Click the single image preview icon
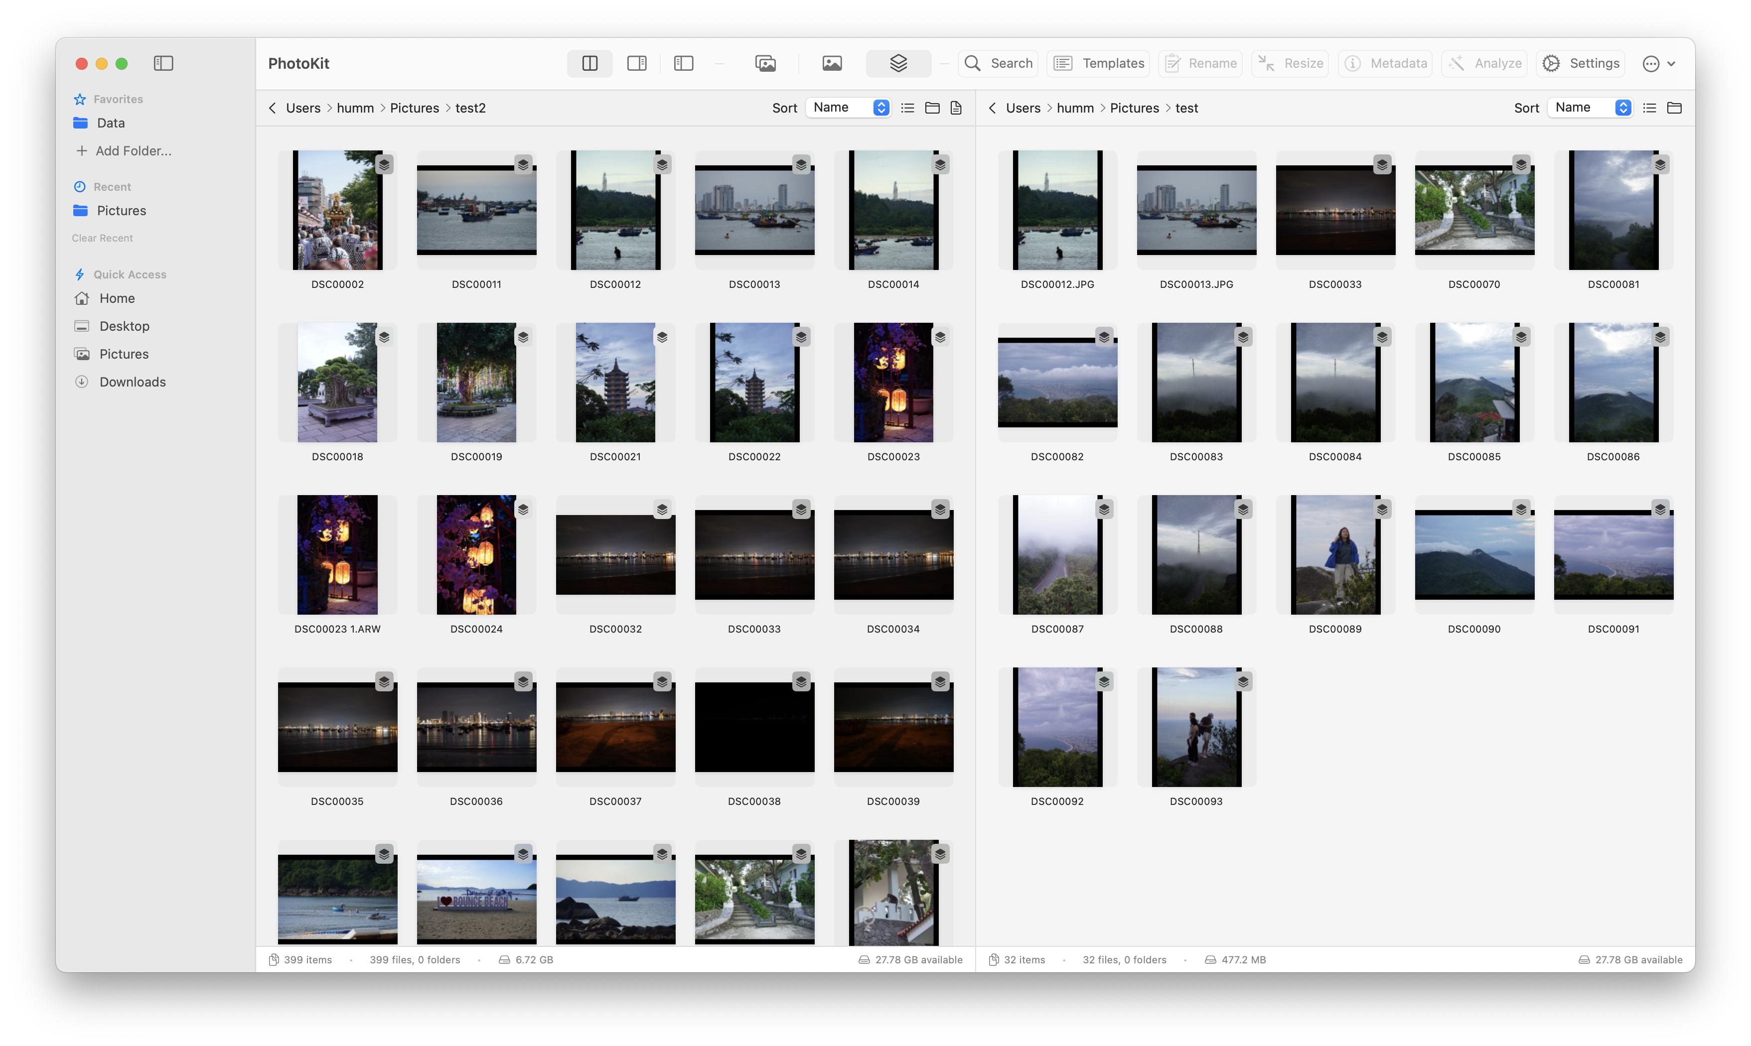 (832, 63)
